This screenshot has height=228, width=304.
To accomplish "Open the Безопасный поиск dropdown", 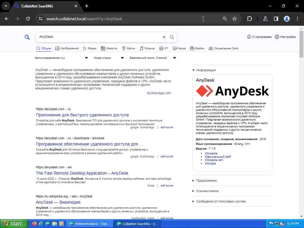I will [153, 58].
